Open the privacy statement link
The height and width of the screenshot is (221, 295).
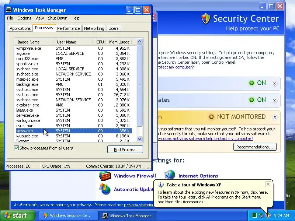click(139, 205)
